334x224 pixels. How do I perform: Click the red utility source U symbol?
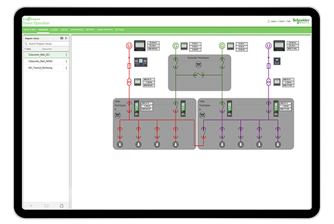coord(129,46)
